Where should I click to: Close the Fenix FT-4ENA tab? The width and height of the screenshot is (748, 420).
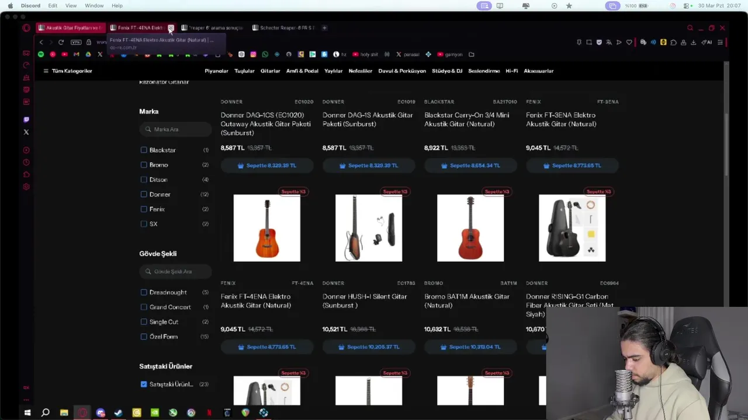point(170,27)
